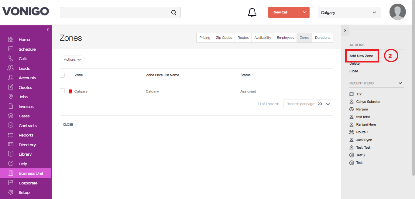Click the Jobs location pin icon
Viewport: 415px width, 199px height.
tap(11, 97)
